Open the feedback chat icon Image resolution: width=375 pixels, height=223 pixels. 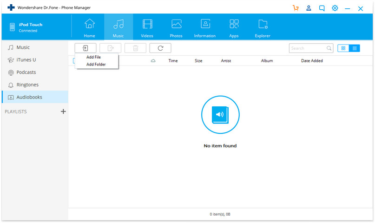coord(322,8)
